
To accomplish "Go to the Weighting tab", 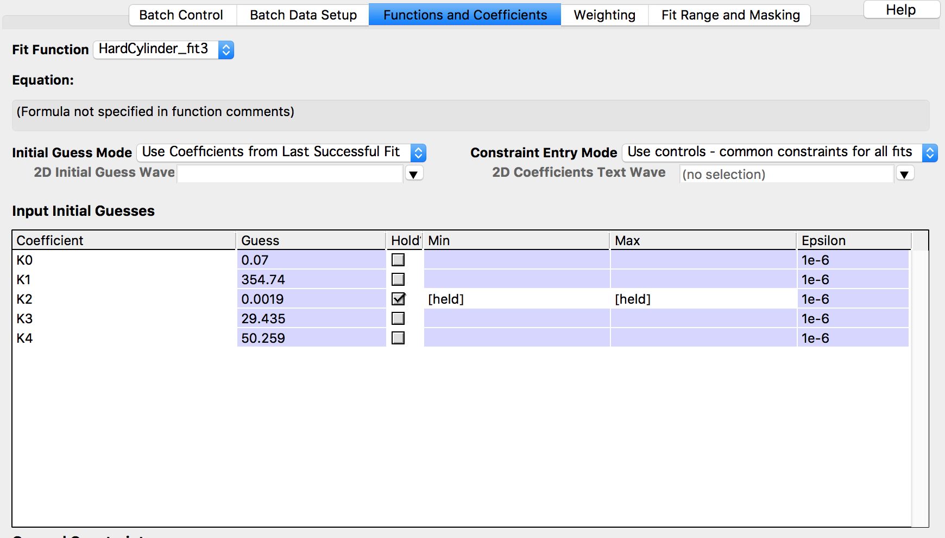I will point(604,15).
